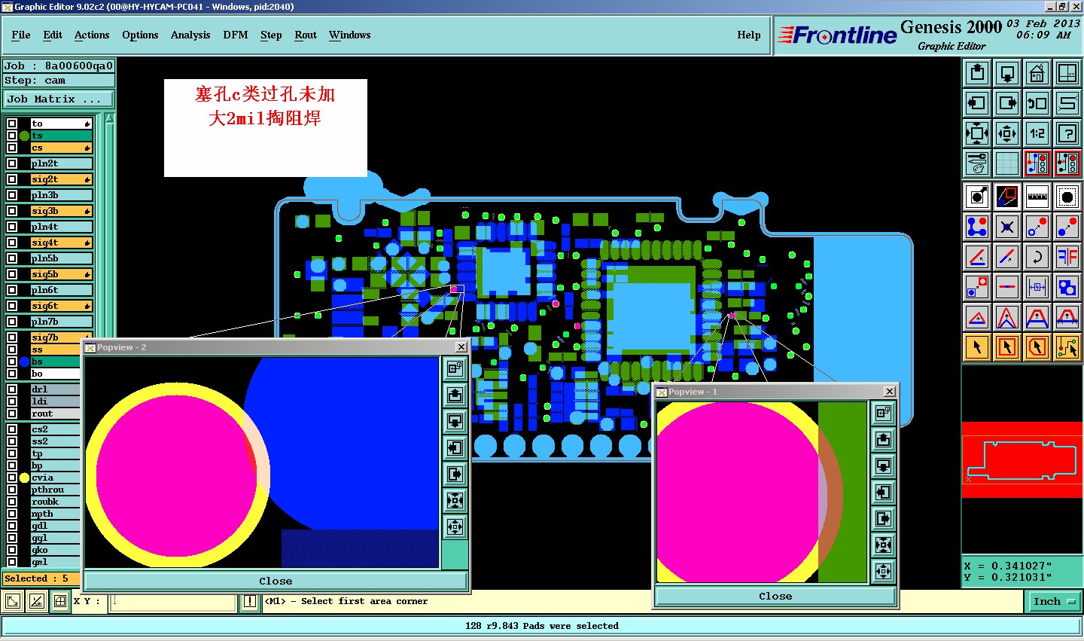Click the top icon in Popview - 2 sidebar
The width and height of the screenshot is (1084, 641).
[x=455, y=368]
